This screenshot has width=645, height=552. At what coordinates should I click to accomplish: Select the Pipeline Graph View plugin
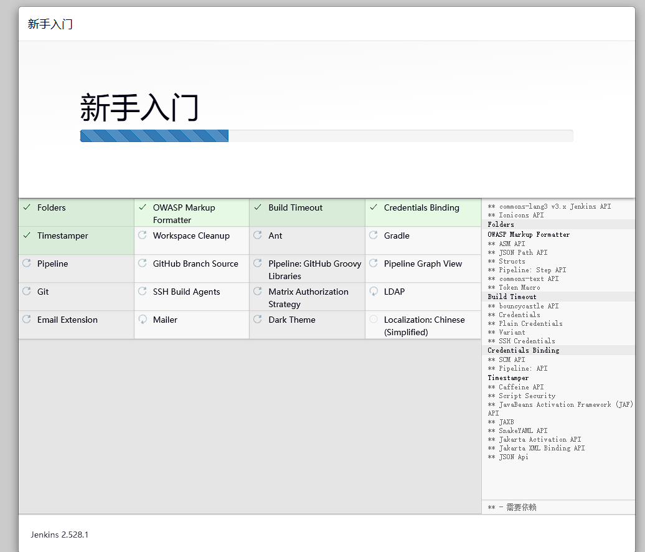[423, 264]
